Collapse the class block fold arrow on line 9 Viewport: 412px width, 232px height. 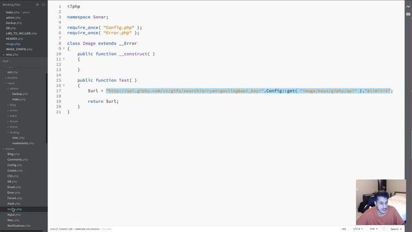[x=64, y=49]
